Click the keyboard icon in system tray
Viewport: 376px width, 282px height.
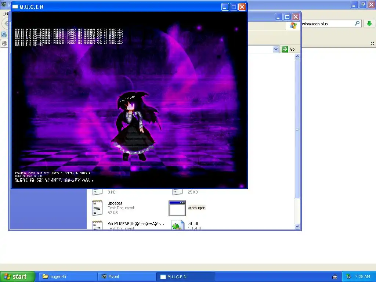coord(335,277)
